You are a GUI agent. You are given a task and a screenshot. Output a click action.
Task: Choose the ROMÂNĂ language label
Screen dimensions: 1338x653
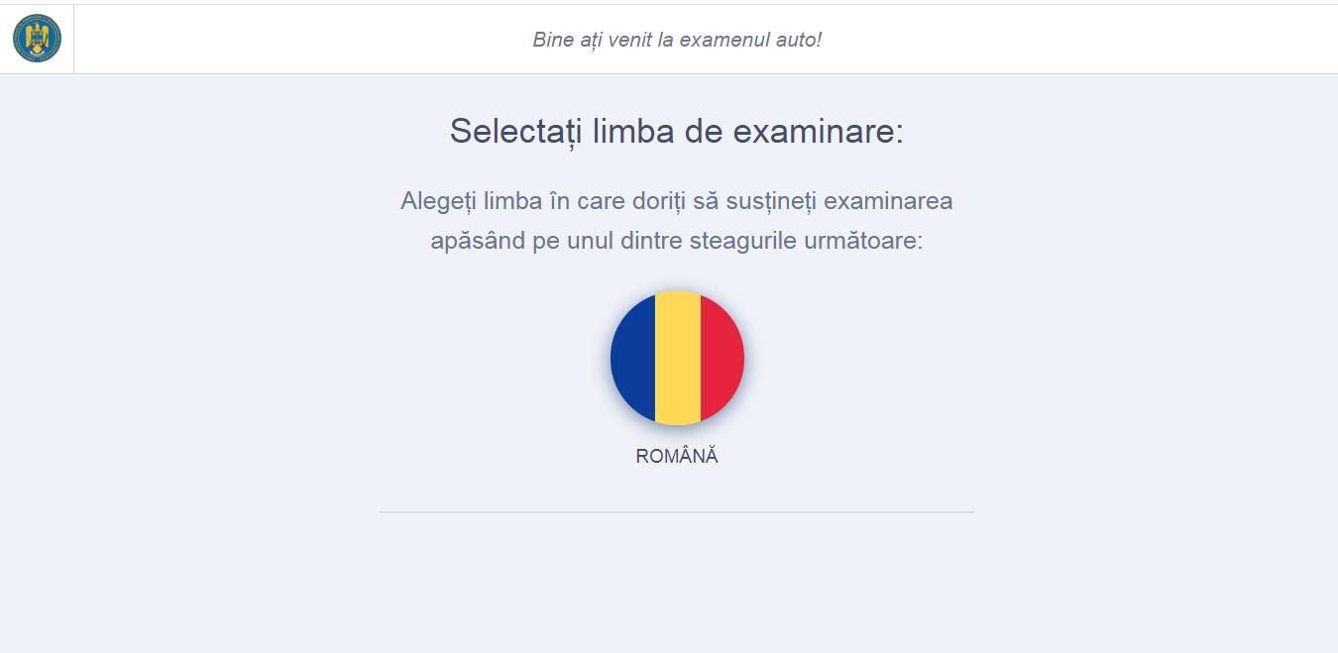coord(677,456)
